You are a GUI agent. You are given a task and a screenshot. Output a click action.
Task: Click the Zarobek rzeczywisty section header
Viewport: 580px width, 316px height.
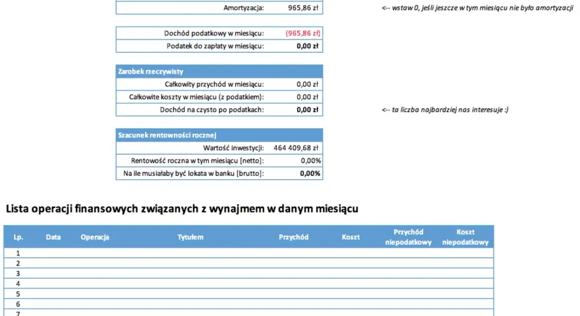[x=219, y=71]
